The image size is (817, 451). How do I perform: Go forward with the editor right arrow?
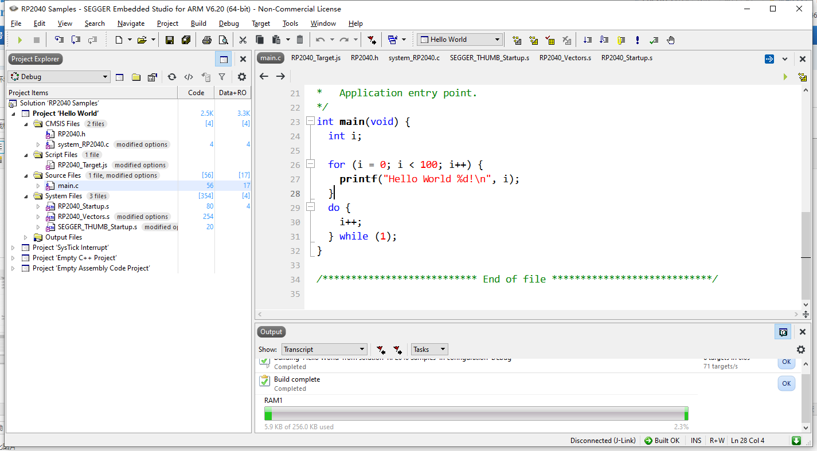click(280, 76)
